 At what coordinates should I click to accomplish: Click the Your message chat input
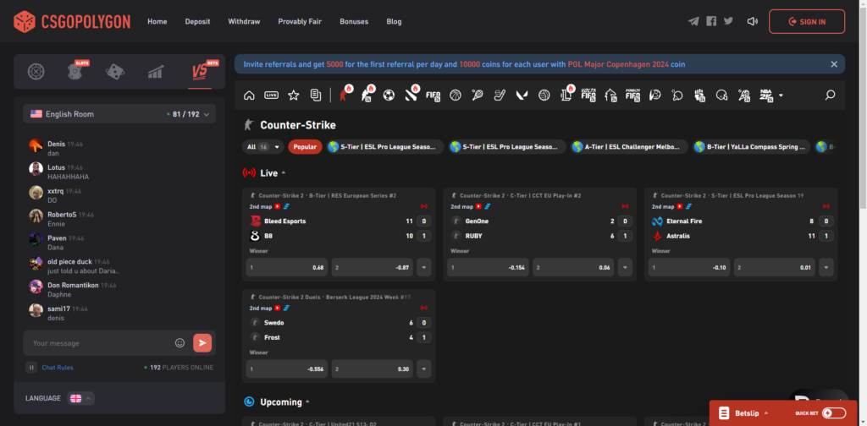click(x=100, y=342)
